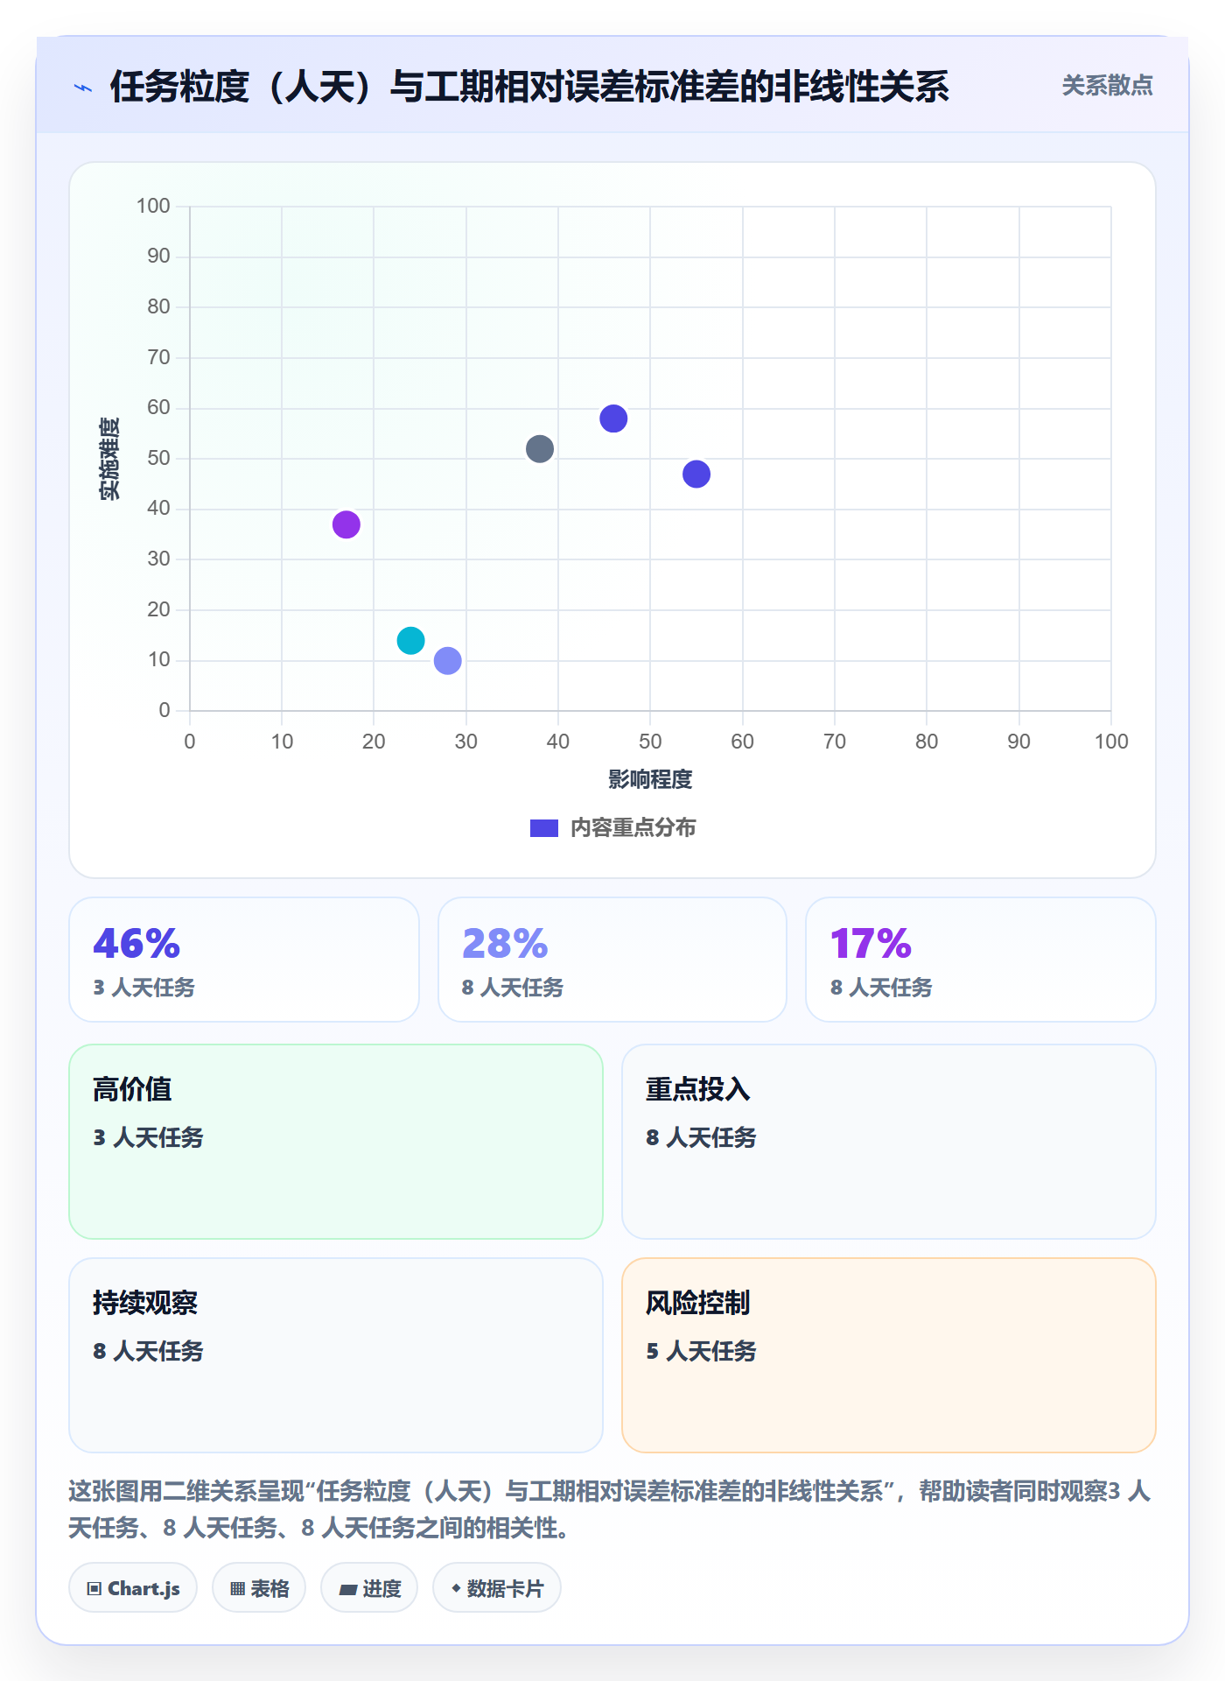Select the 28% stat card

[612, 960]
